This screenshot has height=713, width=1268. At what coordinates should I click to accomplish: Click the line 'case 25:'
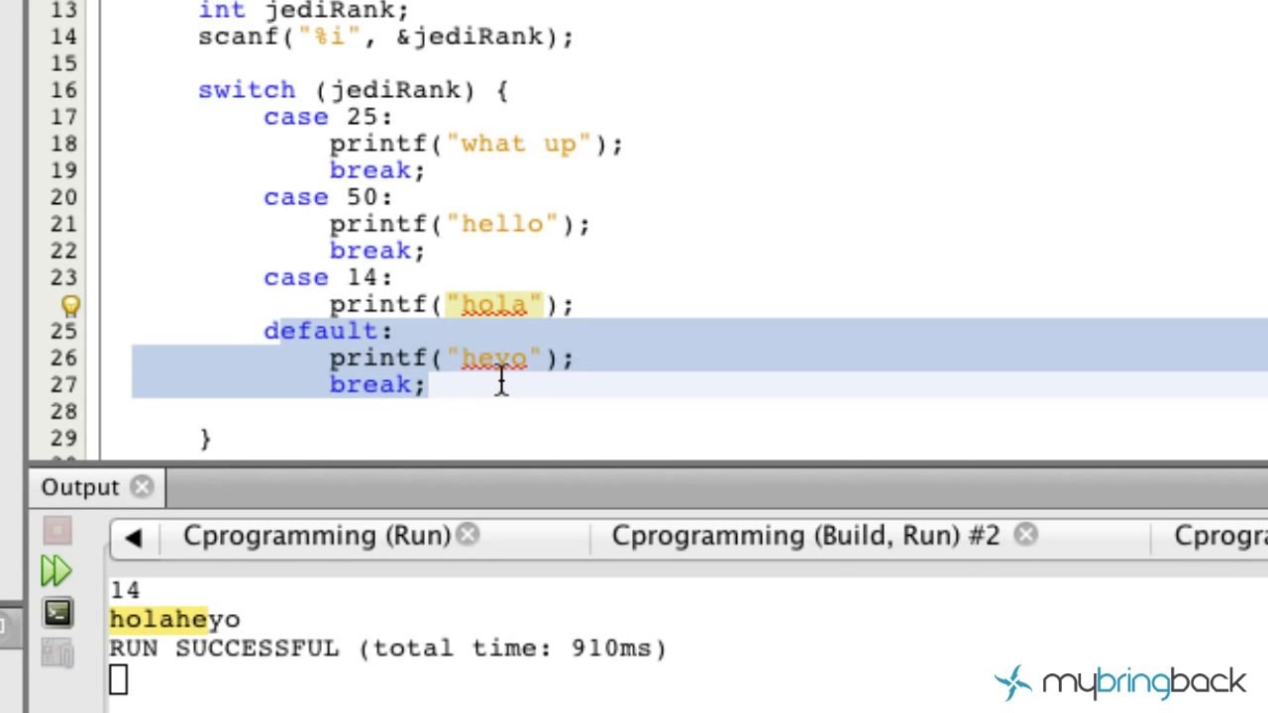click(x=328, y=117)
